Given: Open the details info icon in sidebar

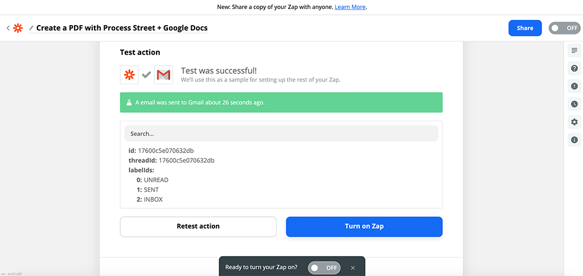Looking at the screenshot, I should (574, 139).
